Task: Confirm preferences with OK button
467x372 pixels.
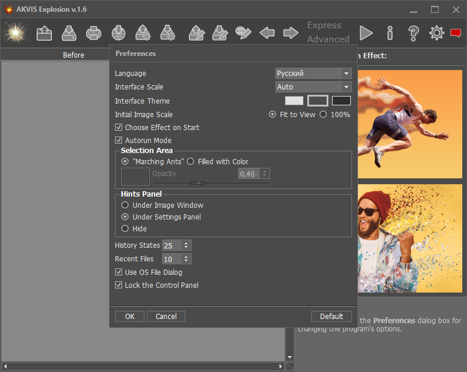Action: 130,316
